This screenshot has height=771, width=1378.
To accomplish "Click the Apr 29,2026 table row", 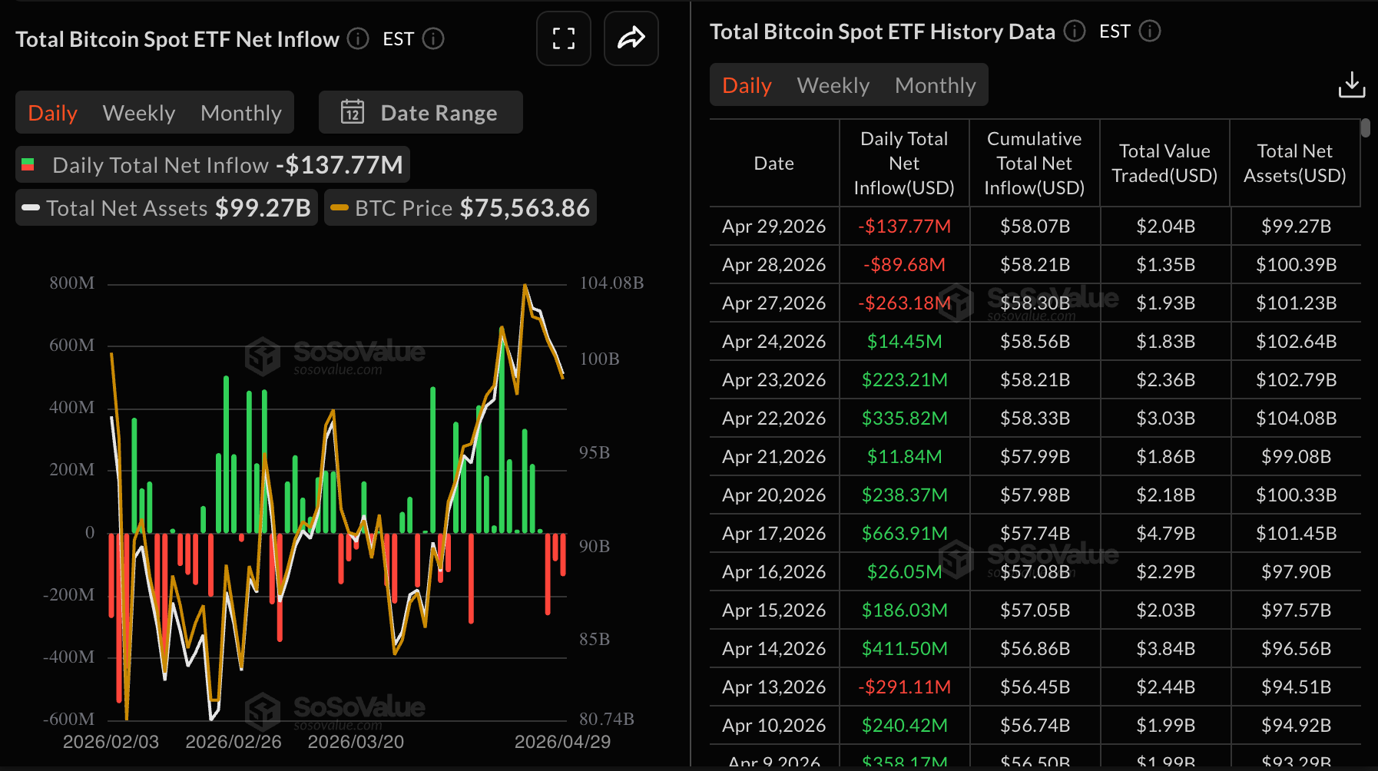I will pos(1034,227).
